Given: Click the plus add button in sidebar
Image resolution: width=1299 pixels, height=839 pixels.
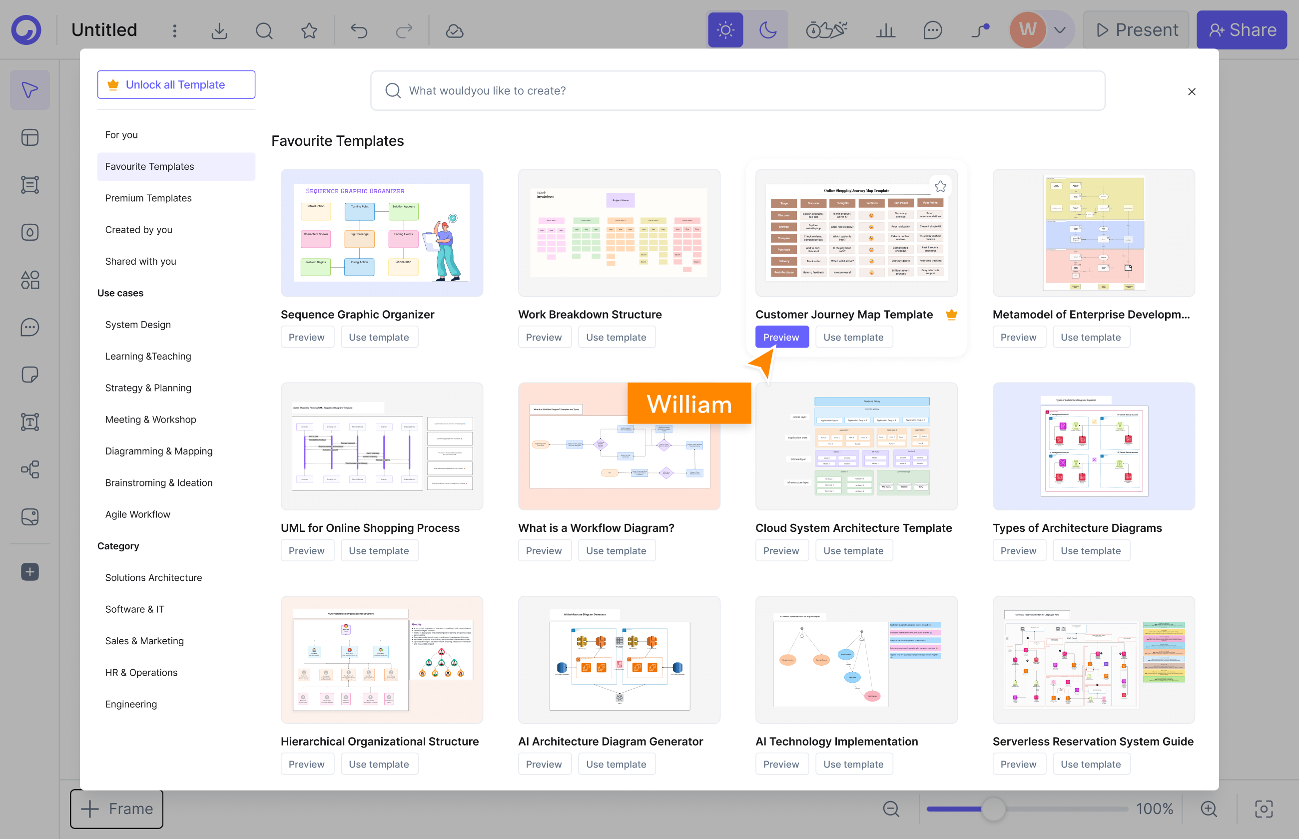Looking at the screenshot, I should (30, 572).
